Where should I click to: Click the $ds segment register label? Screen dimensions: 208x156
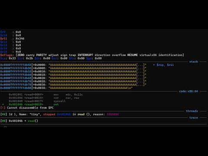tap(37, 58)
